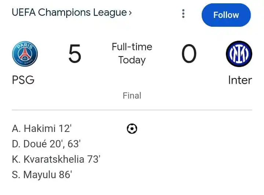Image resolution: width=264 pixels, height=195 pixels.
Task: Open the UEFA Champions League link
Action: point(72,12)
